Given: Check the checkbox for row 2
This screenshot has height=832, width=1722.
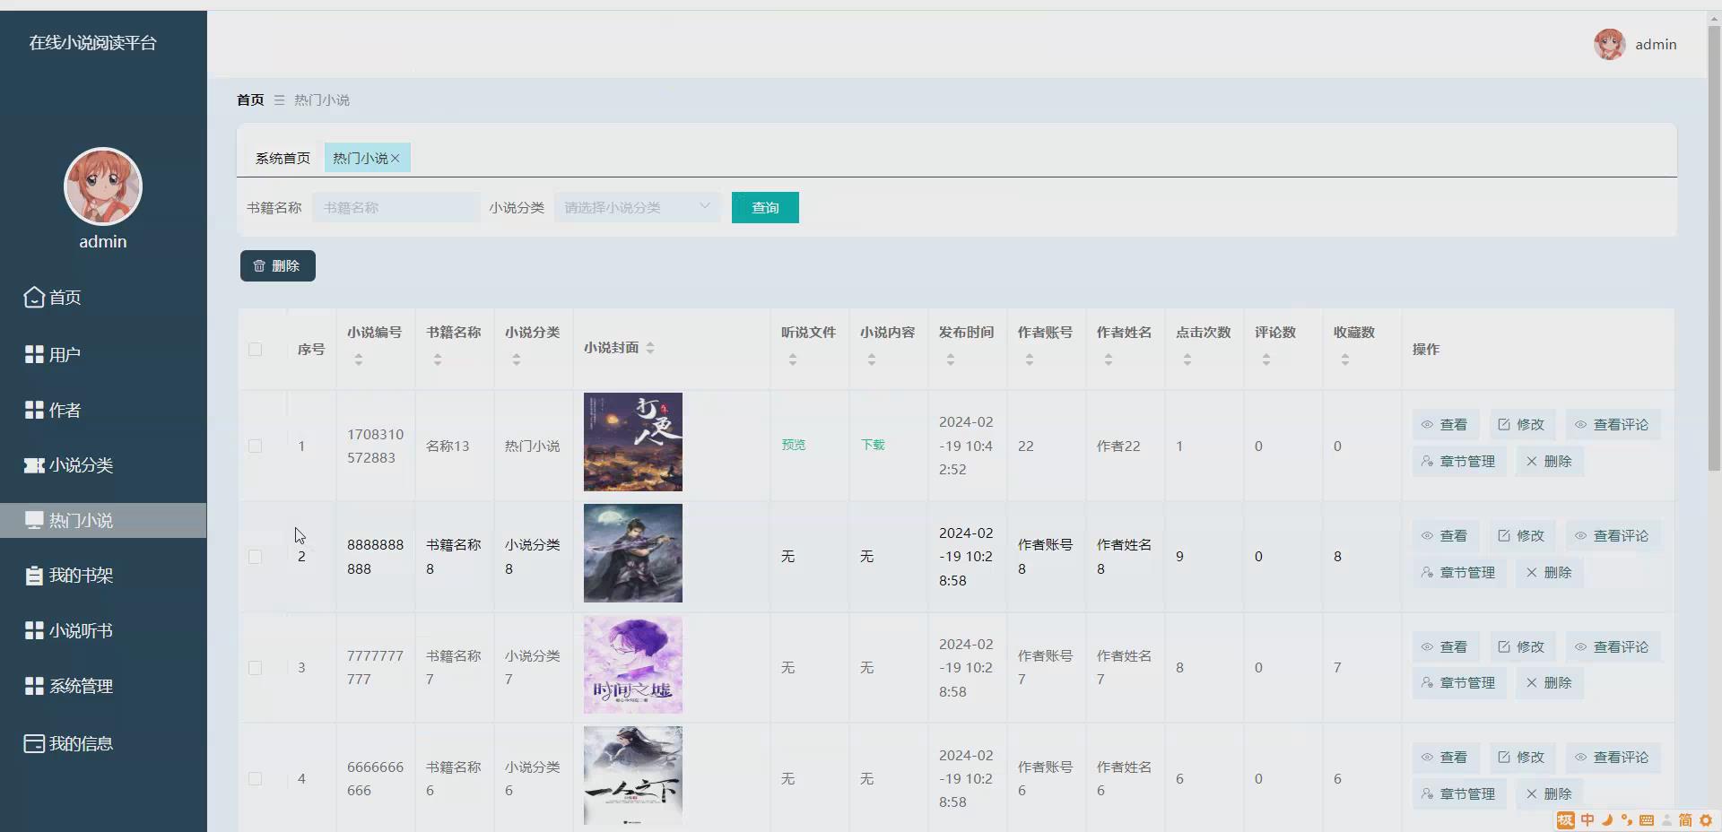Looking at the screenshot, I should [256, 556].
